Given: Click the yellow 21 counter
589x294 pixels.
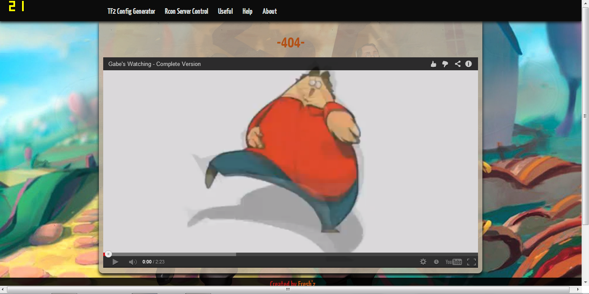Looking at the screenshot, I should [x=16, y=6].
